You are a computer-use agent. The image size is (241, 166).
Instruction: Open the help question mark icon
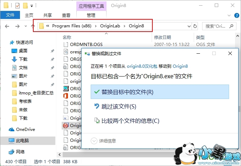click(237, 15)
